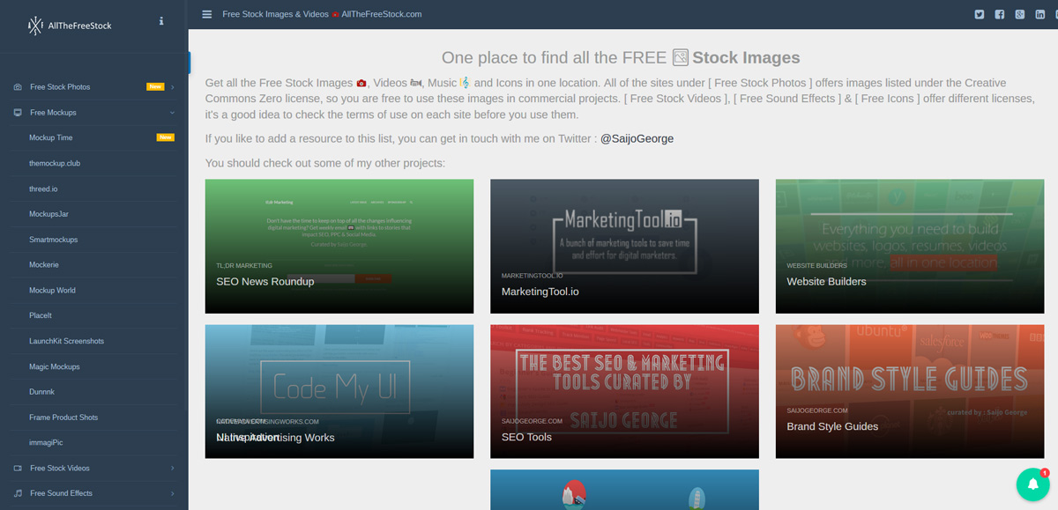1058x510 pixels.
Task: Click the monitor icon next to Free Mockups
Action: [18, 113]
